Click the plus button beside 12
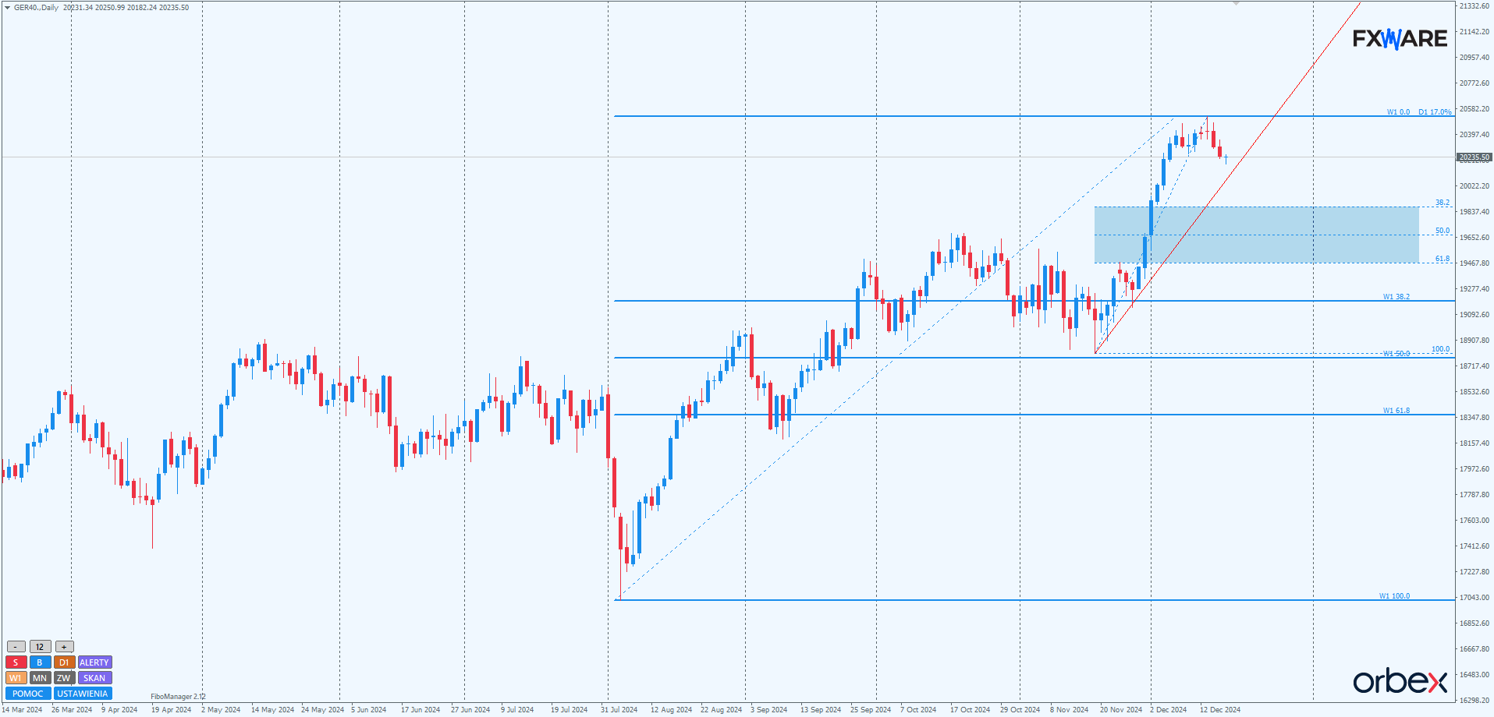This screenshot has width=1494, height=717. click(64, 647)
